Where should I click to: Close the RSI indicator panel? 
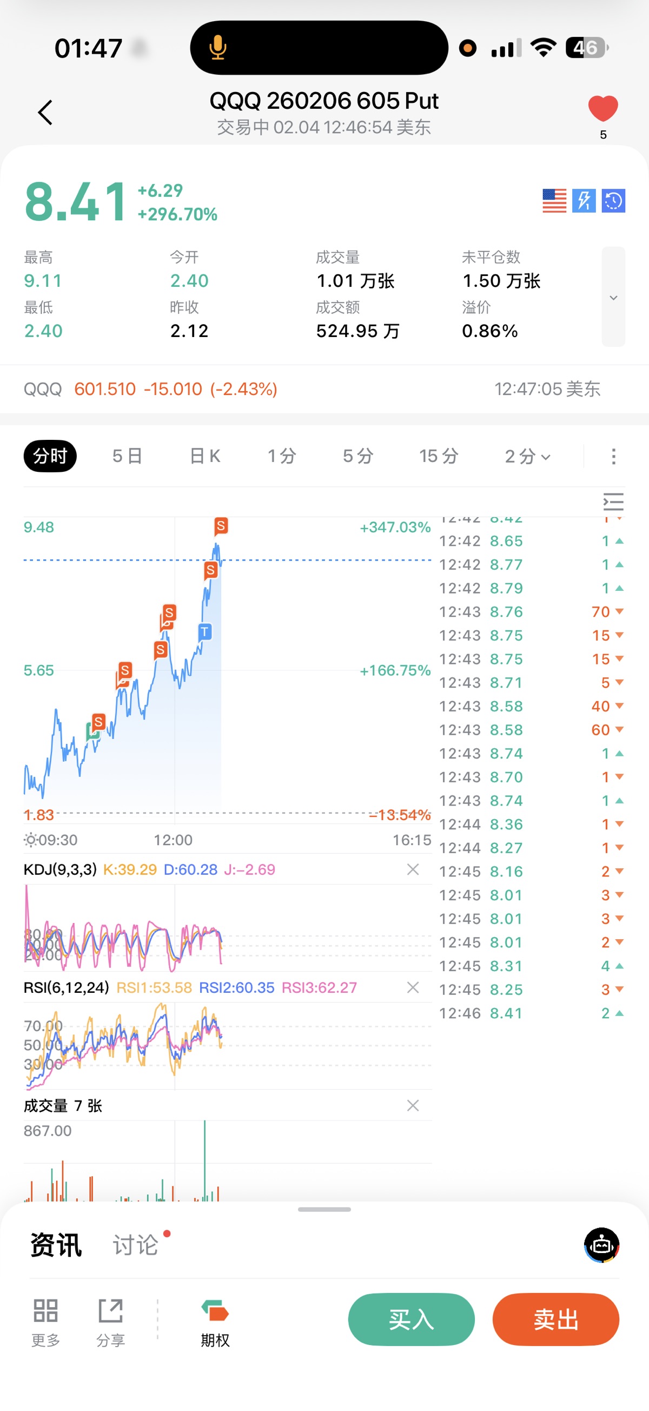413,987
